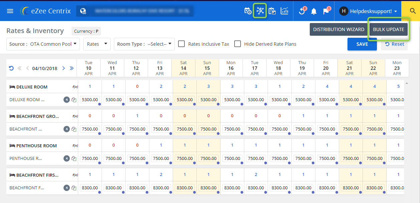
Task: Open the add booking calendar icon
Action: 248,11
